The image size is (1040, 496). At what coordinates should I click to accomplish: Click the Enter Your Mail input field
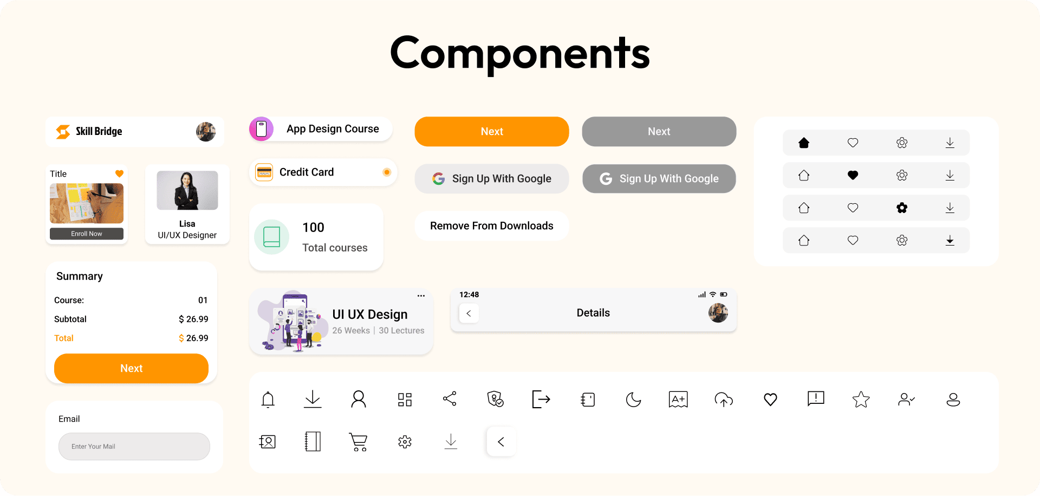point(134,447)
